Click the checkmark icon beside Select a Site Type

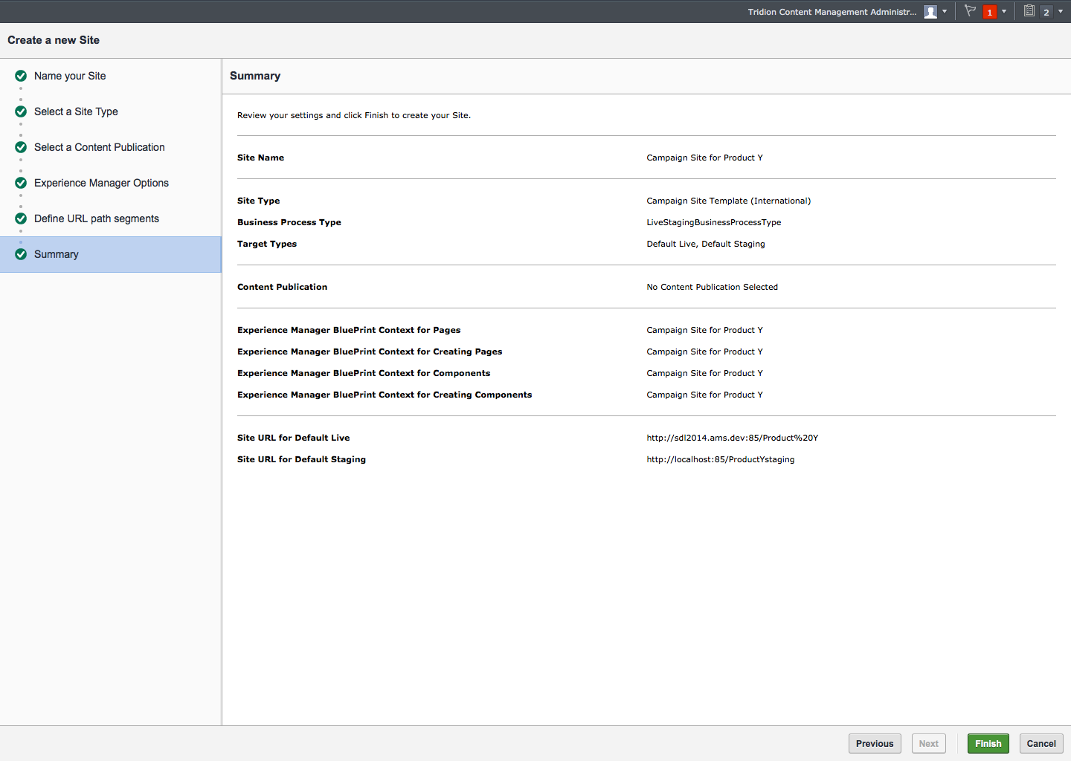tap(21, 111)
